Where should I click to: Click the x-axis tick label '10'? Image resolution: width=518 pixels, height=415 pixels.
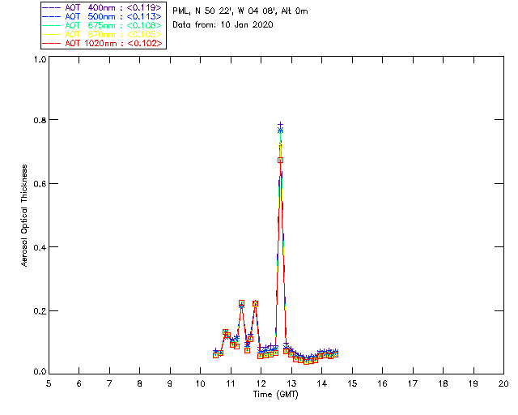pos(200,383)
